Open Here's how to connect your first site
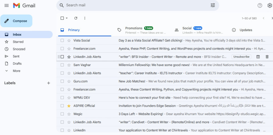273x135 pixels. coord(165,98)
